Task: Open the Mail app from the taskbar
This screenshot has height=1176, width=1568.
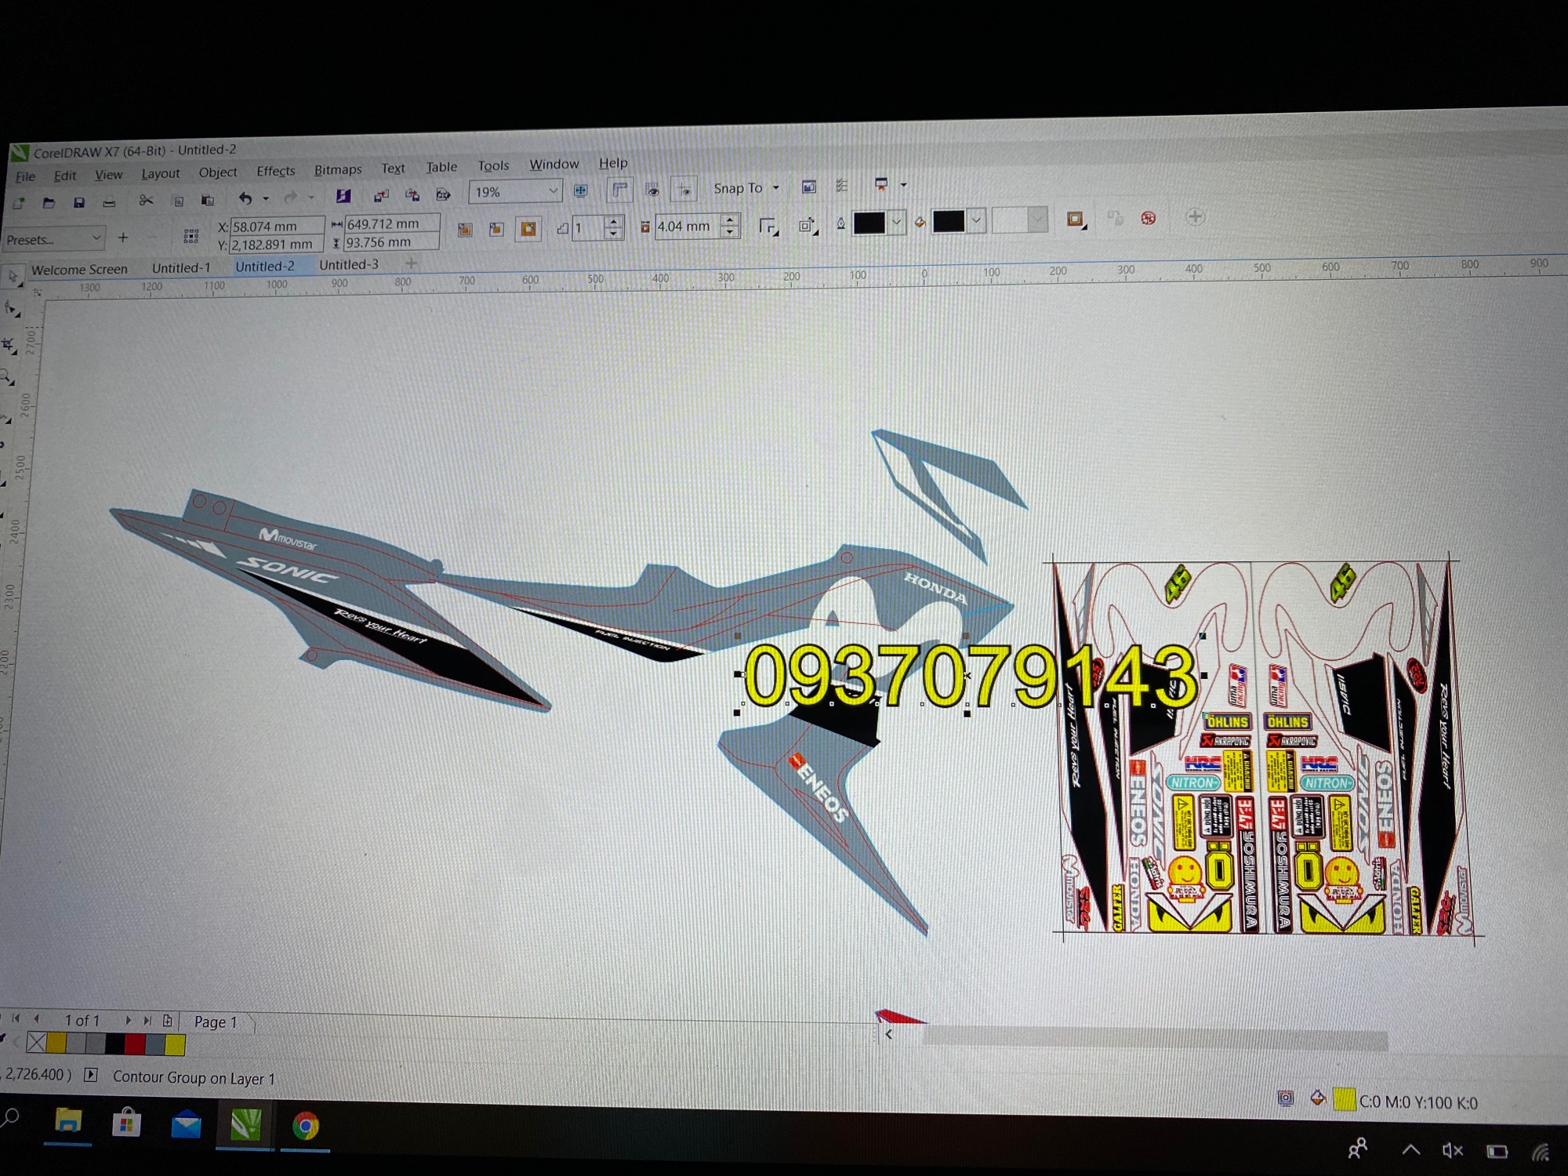Action: tap(186, 1126)
